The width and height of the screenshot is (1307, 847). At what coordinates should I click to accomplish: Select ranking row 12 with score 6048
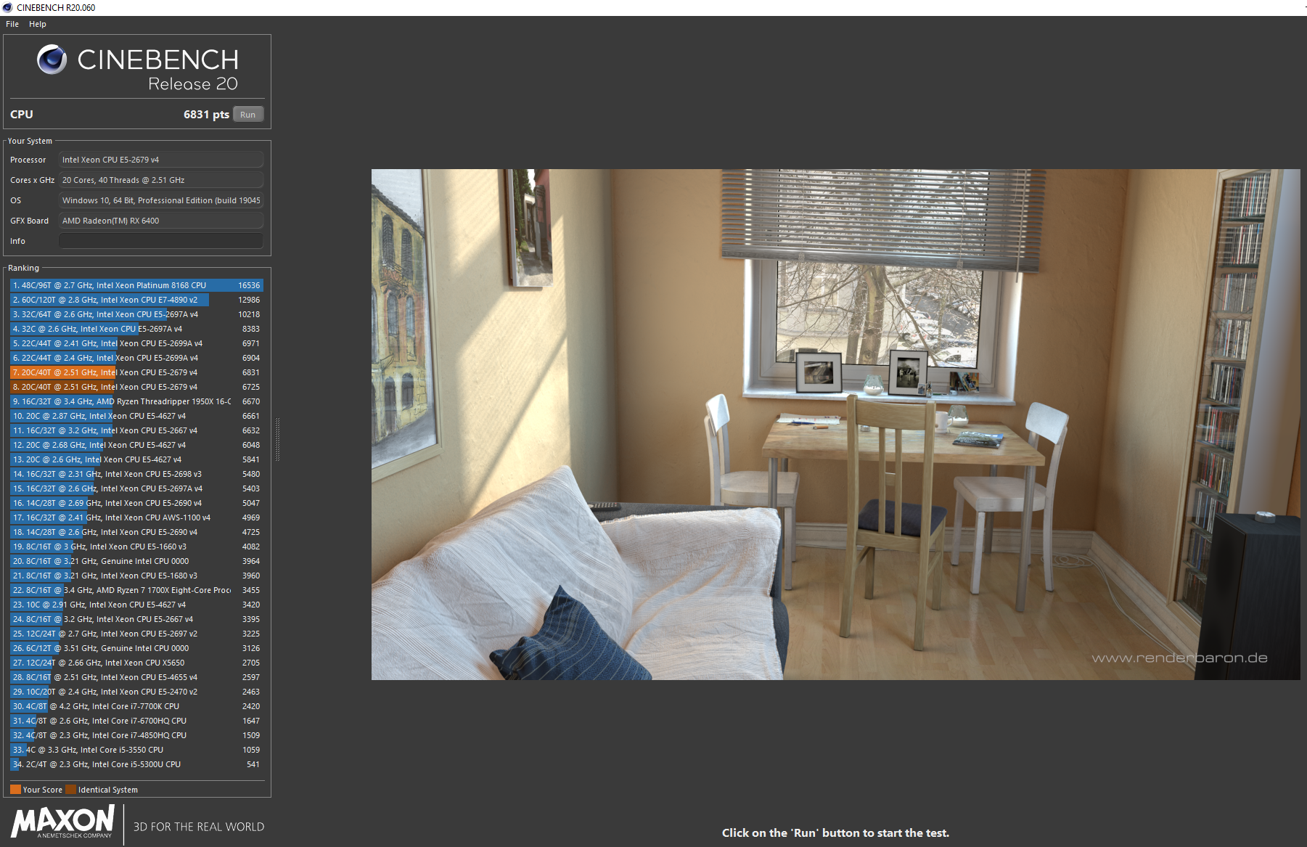136,445
